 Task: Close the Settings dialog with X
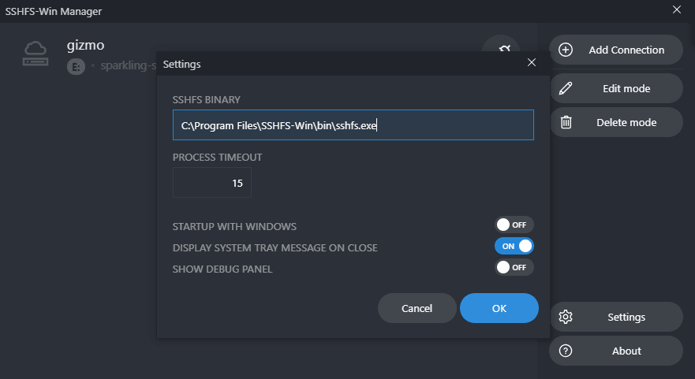point(532,62)
